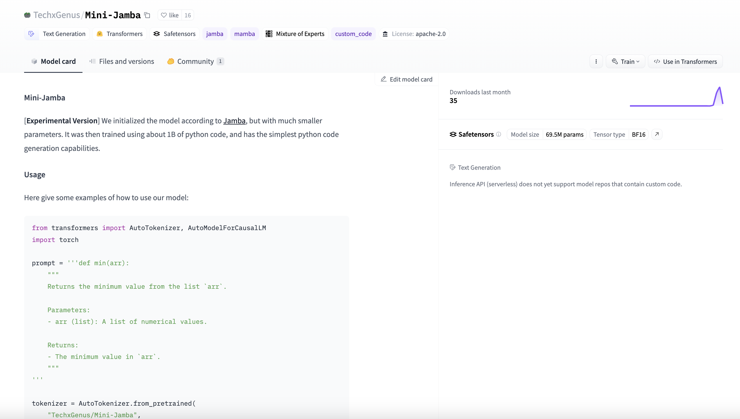Image resolution: width=740 pixels, height=419 pixels.
Task: Switch to the Files and versions tab
Action: 121,61
